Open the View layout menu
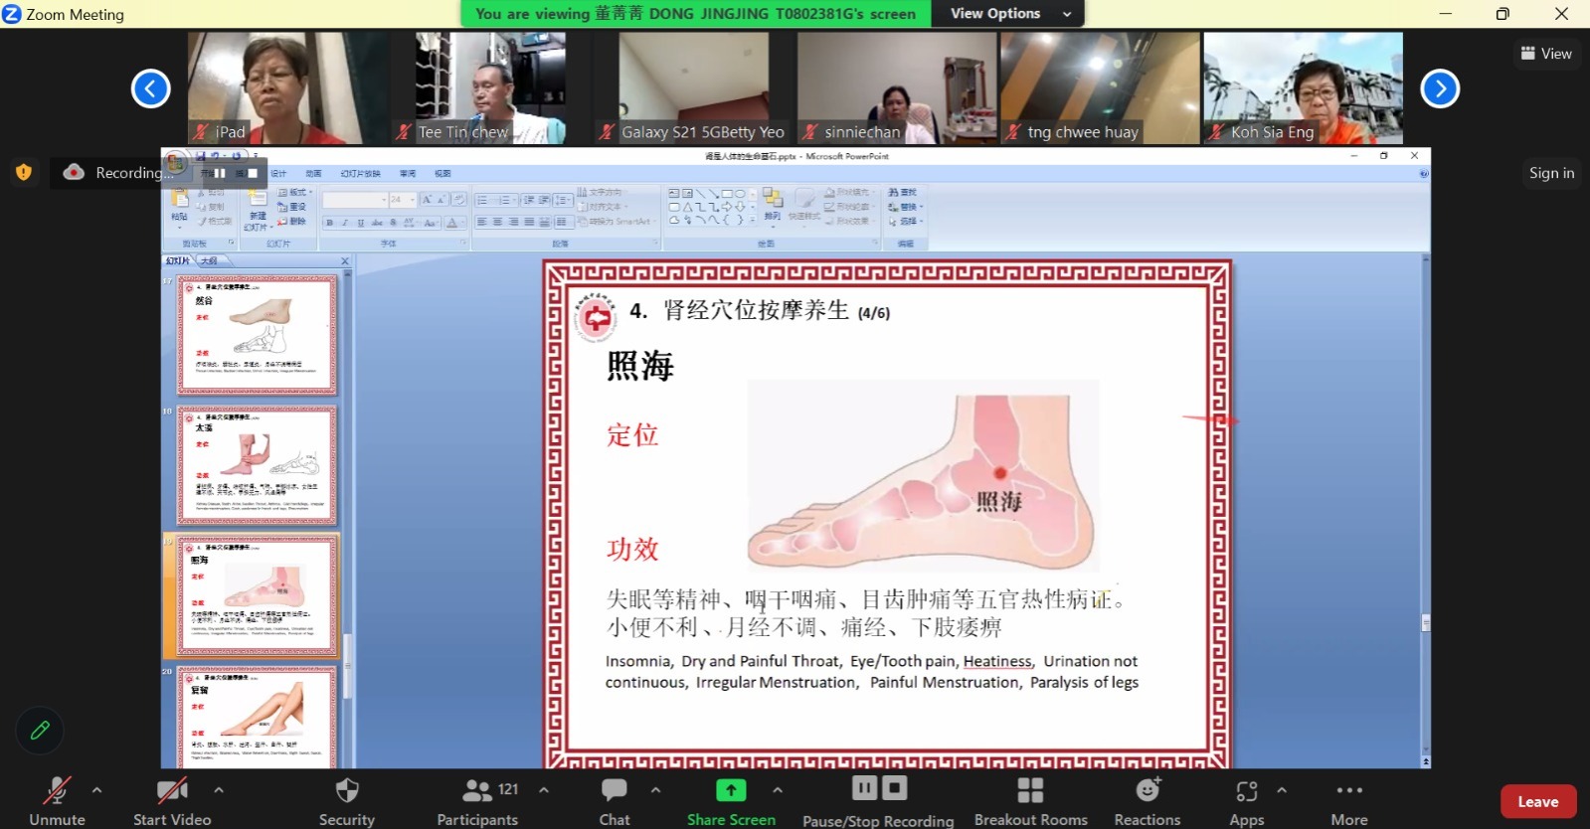Image resolution: width=1590 pixels, height=829 pixels. (1546, 54)
